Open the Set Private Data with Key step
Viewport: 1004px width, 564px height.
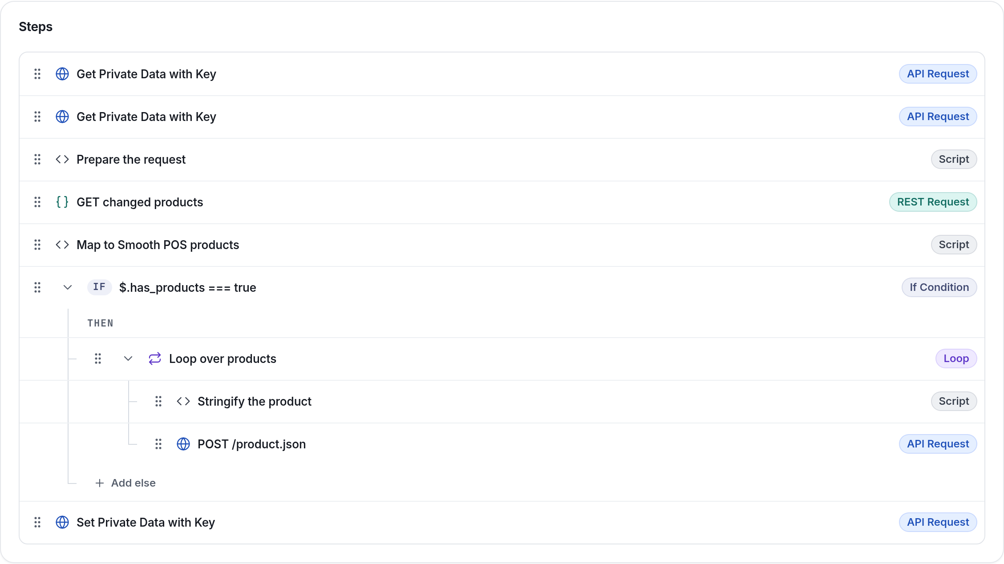pos(502,522)
